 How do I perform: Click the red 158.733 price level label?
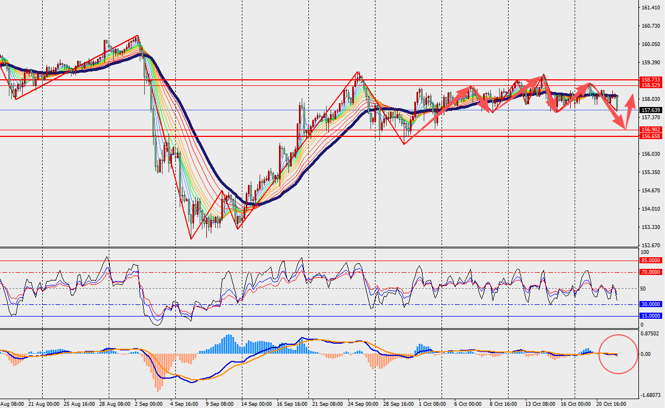click(x=651, y=80)
